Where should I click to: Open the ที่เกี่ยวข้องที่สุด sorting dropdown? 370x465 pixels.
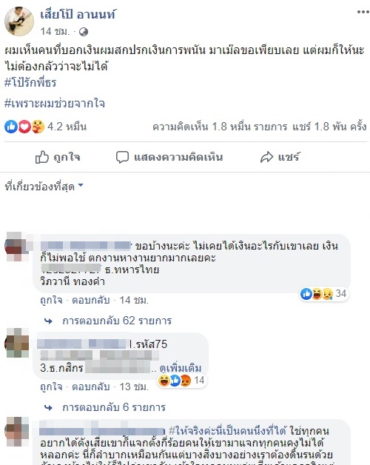[44, 187]
